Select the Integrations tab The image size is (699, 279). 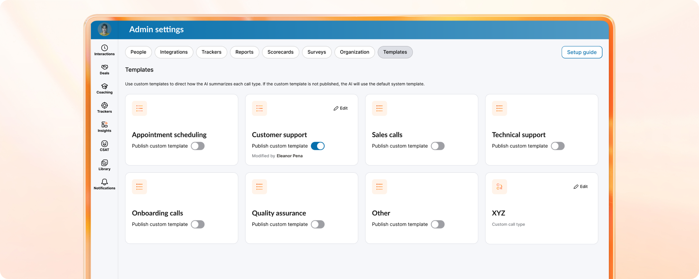tap(174, 52)
